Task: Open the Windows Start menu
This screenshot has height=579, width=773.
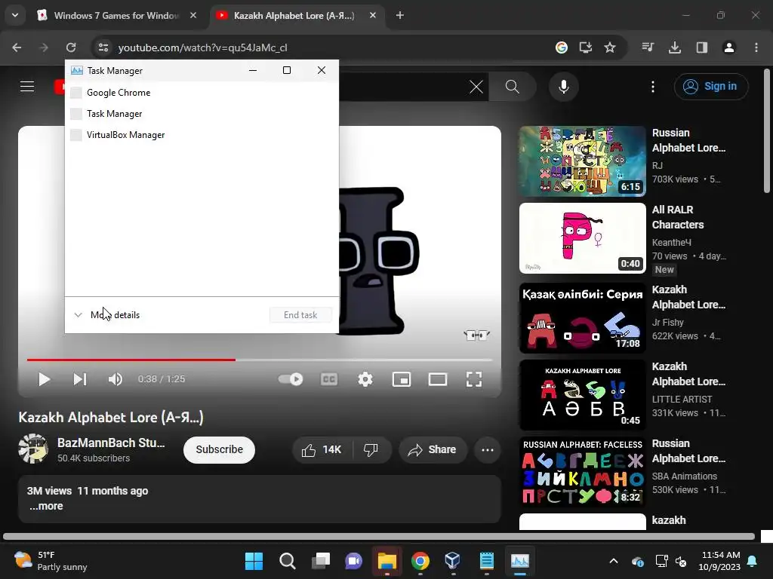Action: [x=254, y=561]
